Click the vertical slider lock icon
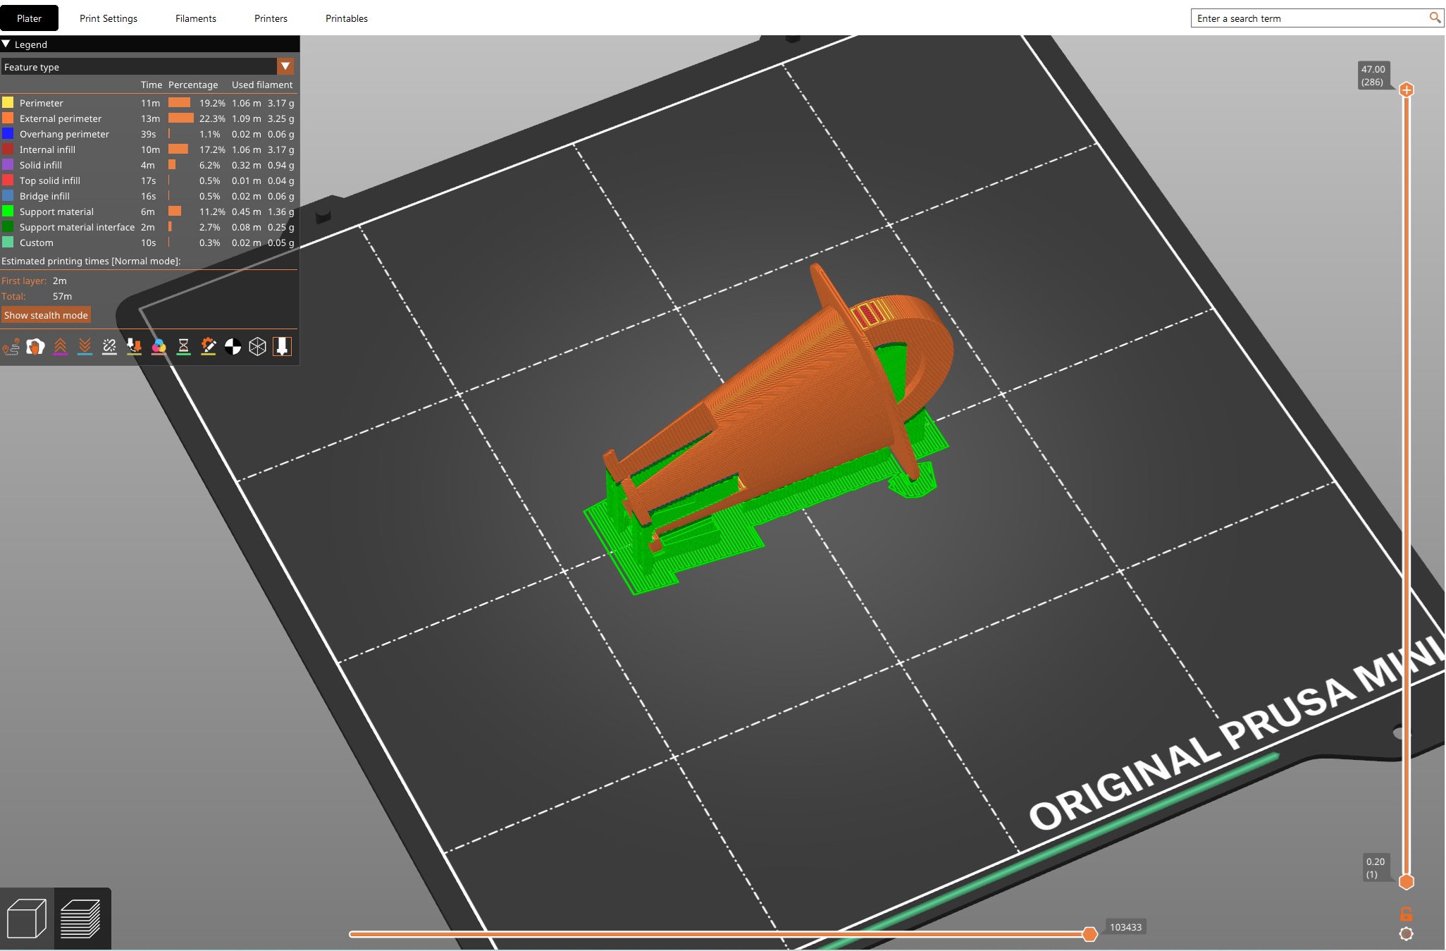 pos(1406,914)
